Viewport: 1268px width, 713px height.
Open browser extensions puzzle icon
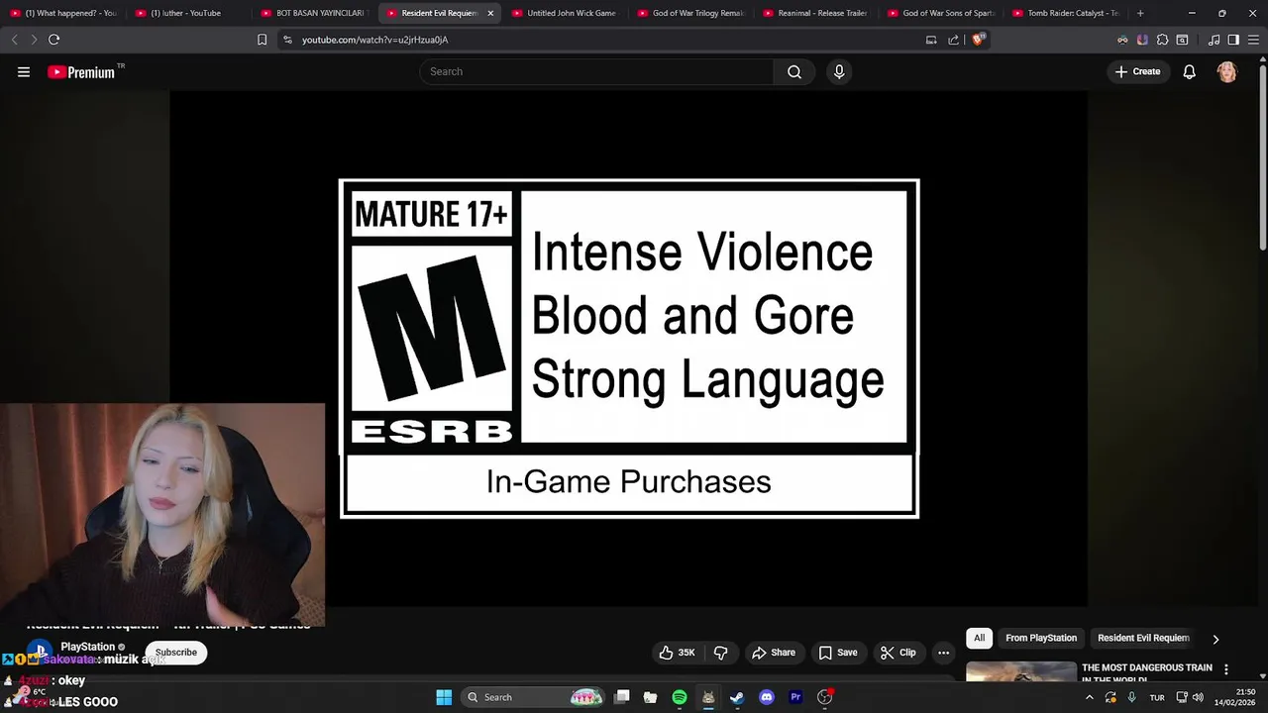[1162, 40]
